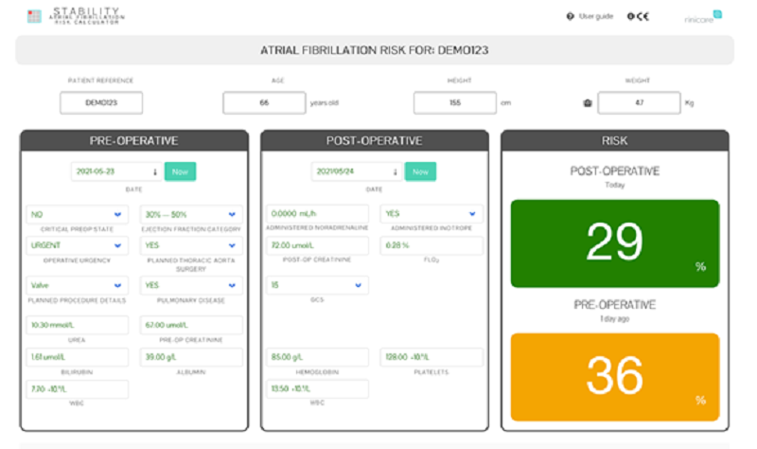Image resolution: width=757 pixels, height=449 pixels.
Task: Click the PRE-OPERATIVE panel header
Action: (x=134, y=140)
